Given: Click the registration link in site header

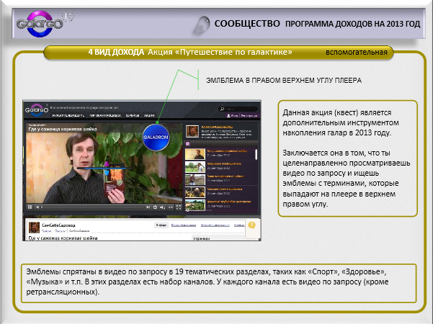Looking at the screenshot, I should 249,116.
